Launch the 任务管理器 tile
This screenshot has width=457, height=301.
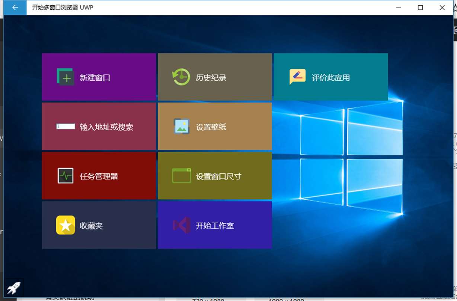[x=99, y=176]
